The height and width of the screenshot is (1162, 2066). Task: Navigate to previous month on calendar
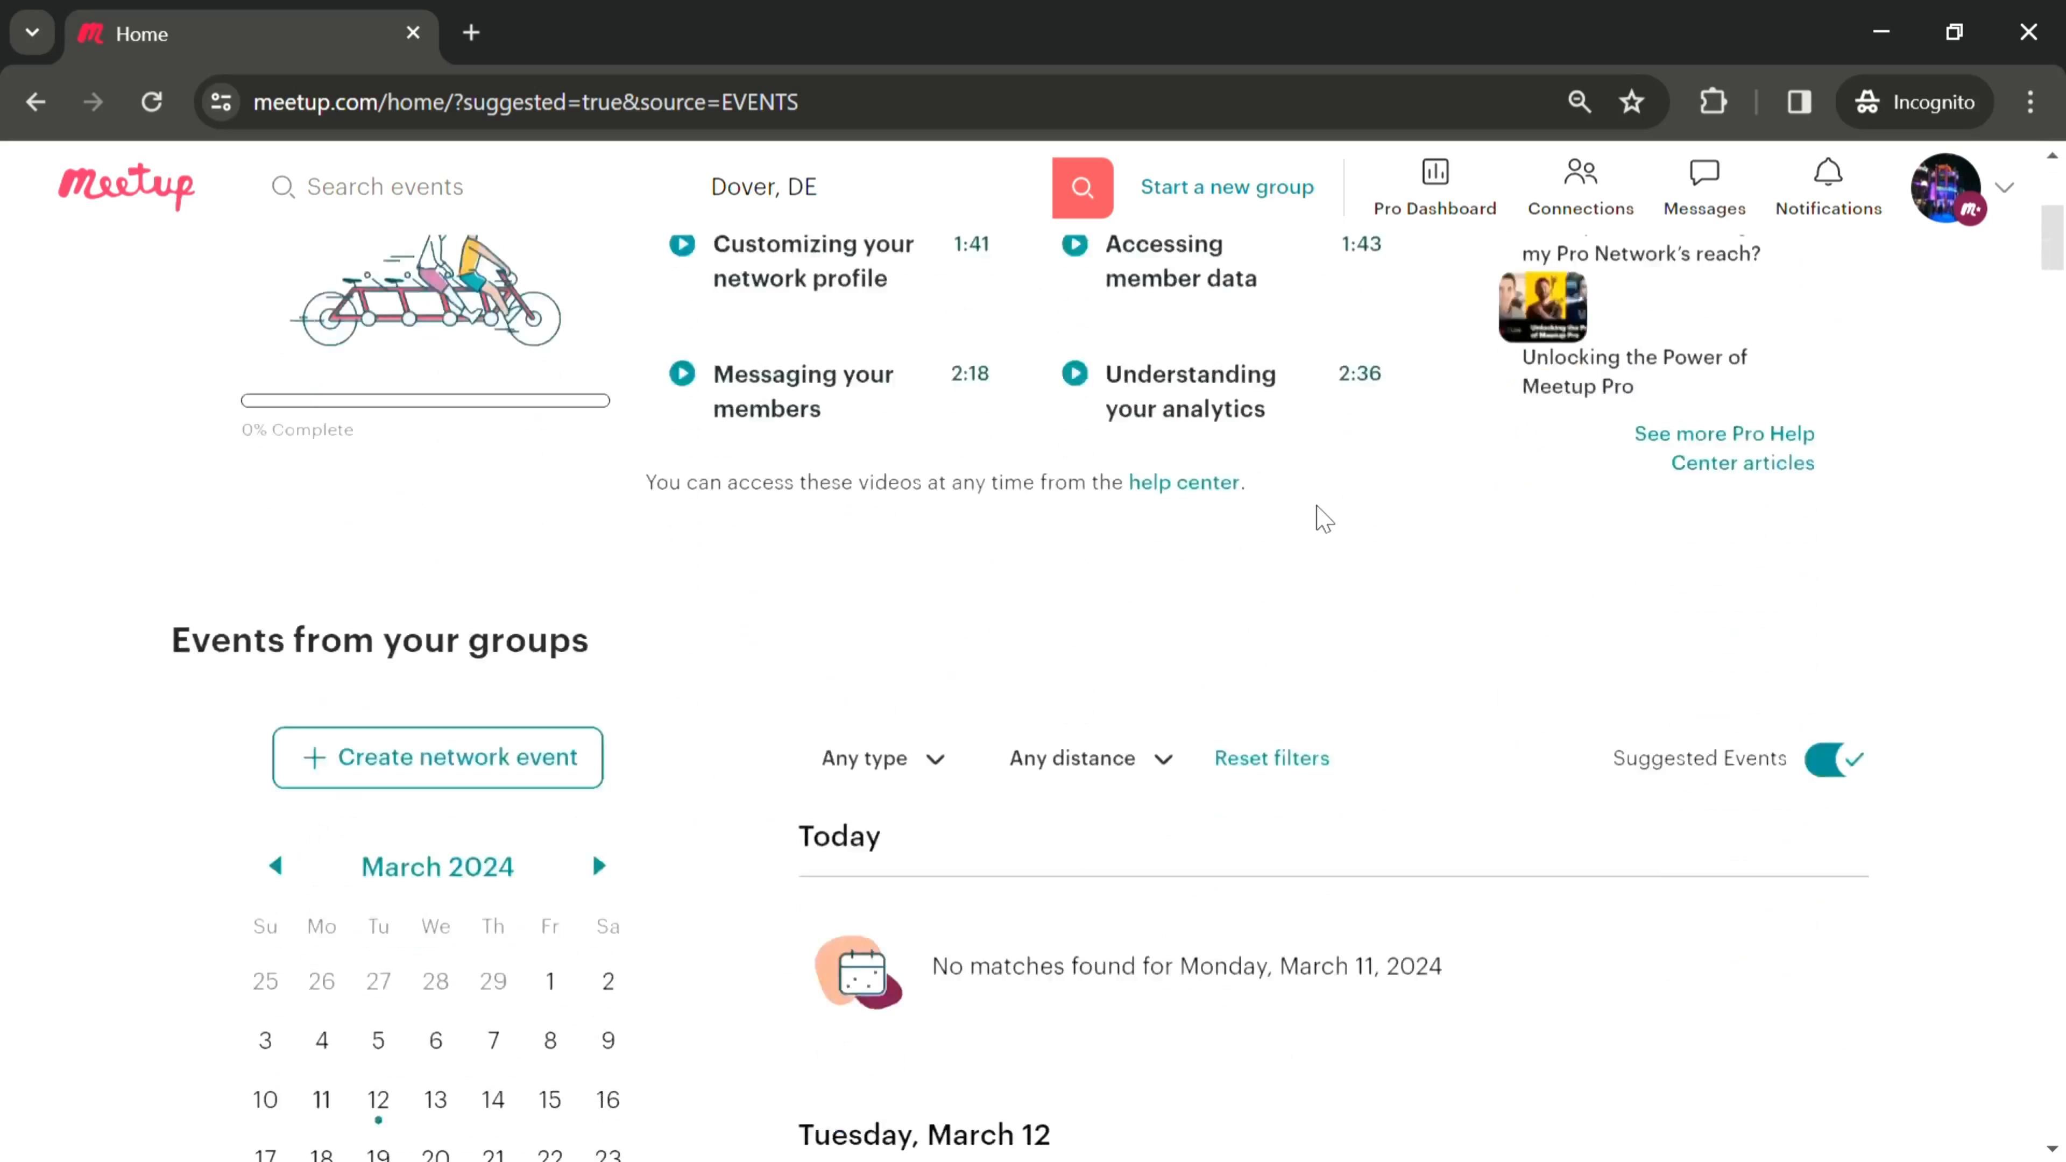[x=277, y=867]
